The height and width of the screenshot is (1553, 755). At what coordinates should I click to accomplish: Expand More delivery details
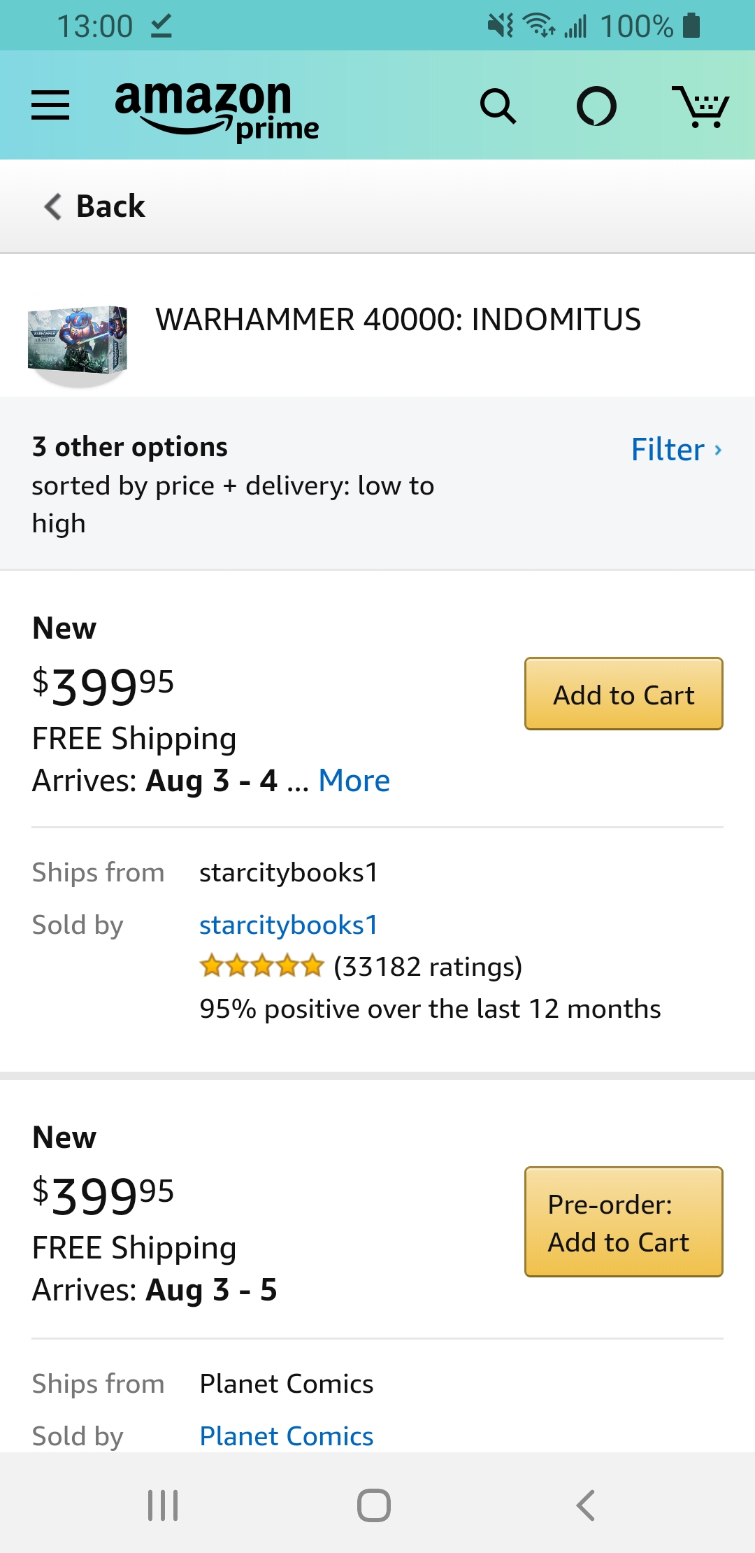tap(354, 781)
